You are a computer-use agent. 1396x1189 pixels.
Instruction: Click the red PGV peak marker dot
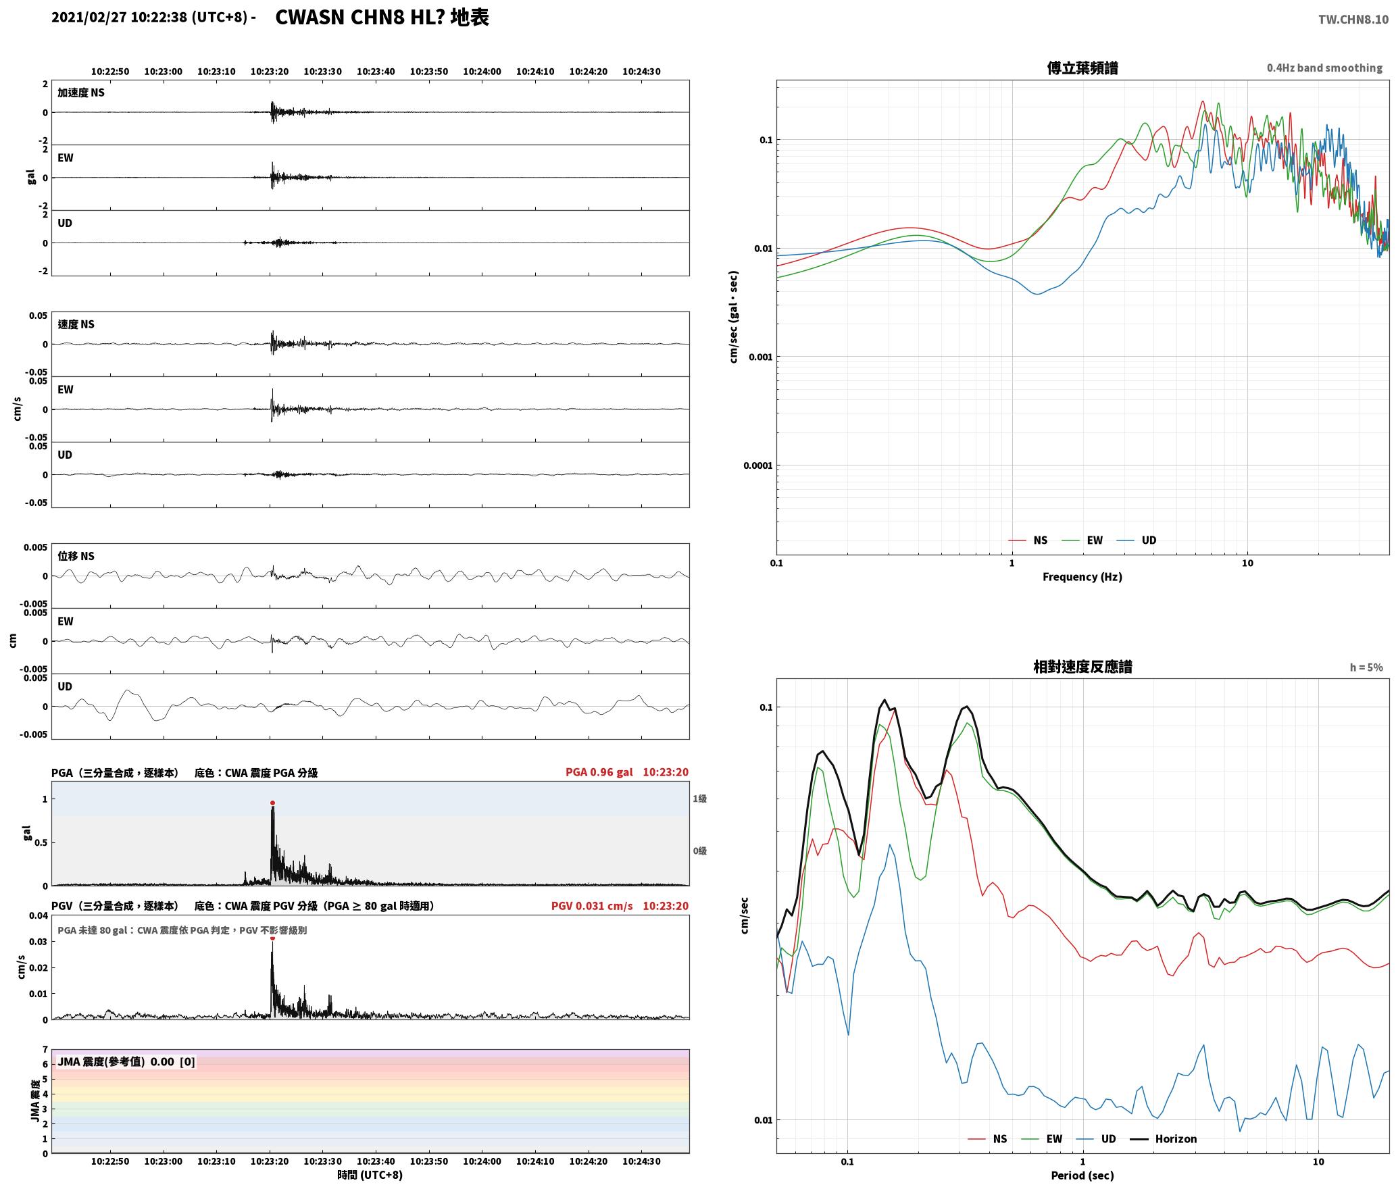[272, 938]
